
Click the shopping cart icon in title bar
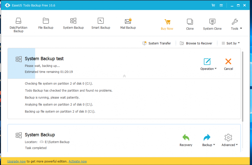[213, 5]
